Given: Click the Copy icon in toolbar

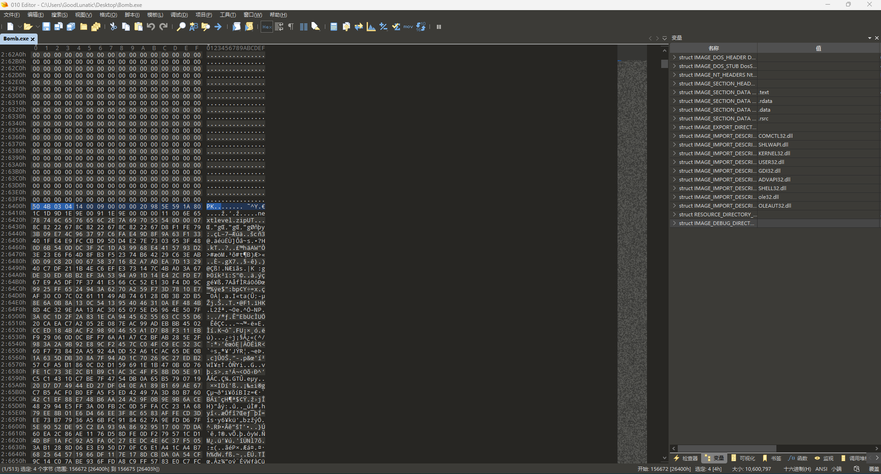Looking at the screenshot, I should point(126,27).
